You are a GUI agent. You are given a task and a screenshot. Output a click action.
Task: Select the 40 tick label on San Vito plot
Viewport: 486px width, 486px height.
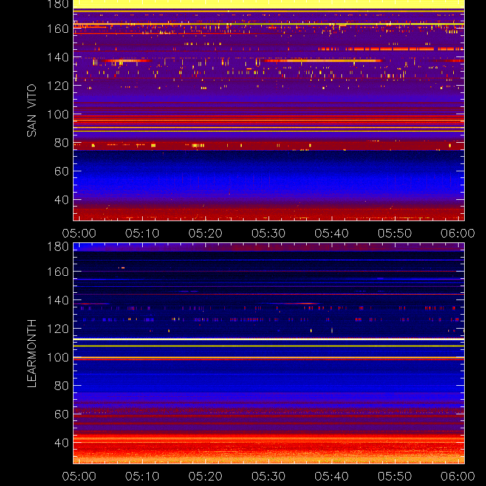[61, 200]
